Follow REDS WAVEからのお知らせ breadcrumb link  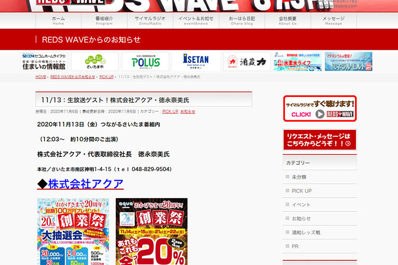pyautogui.click(x=73, y=77)
